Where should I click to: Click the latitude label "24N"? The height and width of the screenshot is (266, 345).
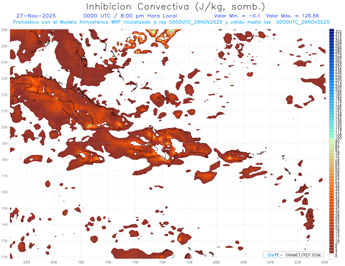4,62
